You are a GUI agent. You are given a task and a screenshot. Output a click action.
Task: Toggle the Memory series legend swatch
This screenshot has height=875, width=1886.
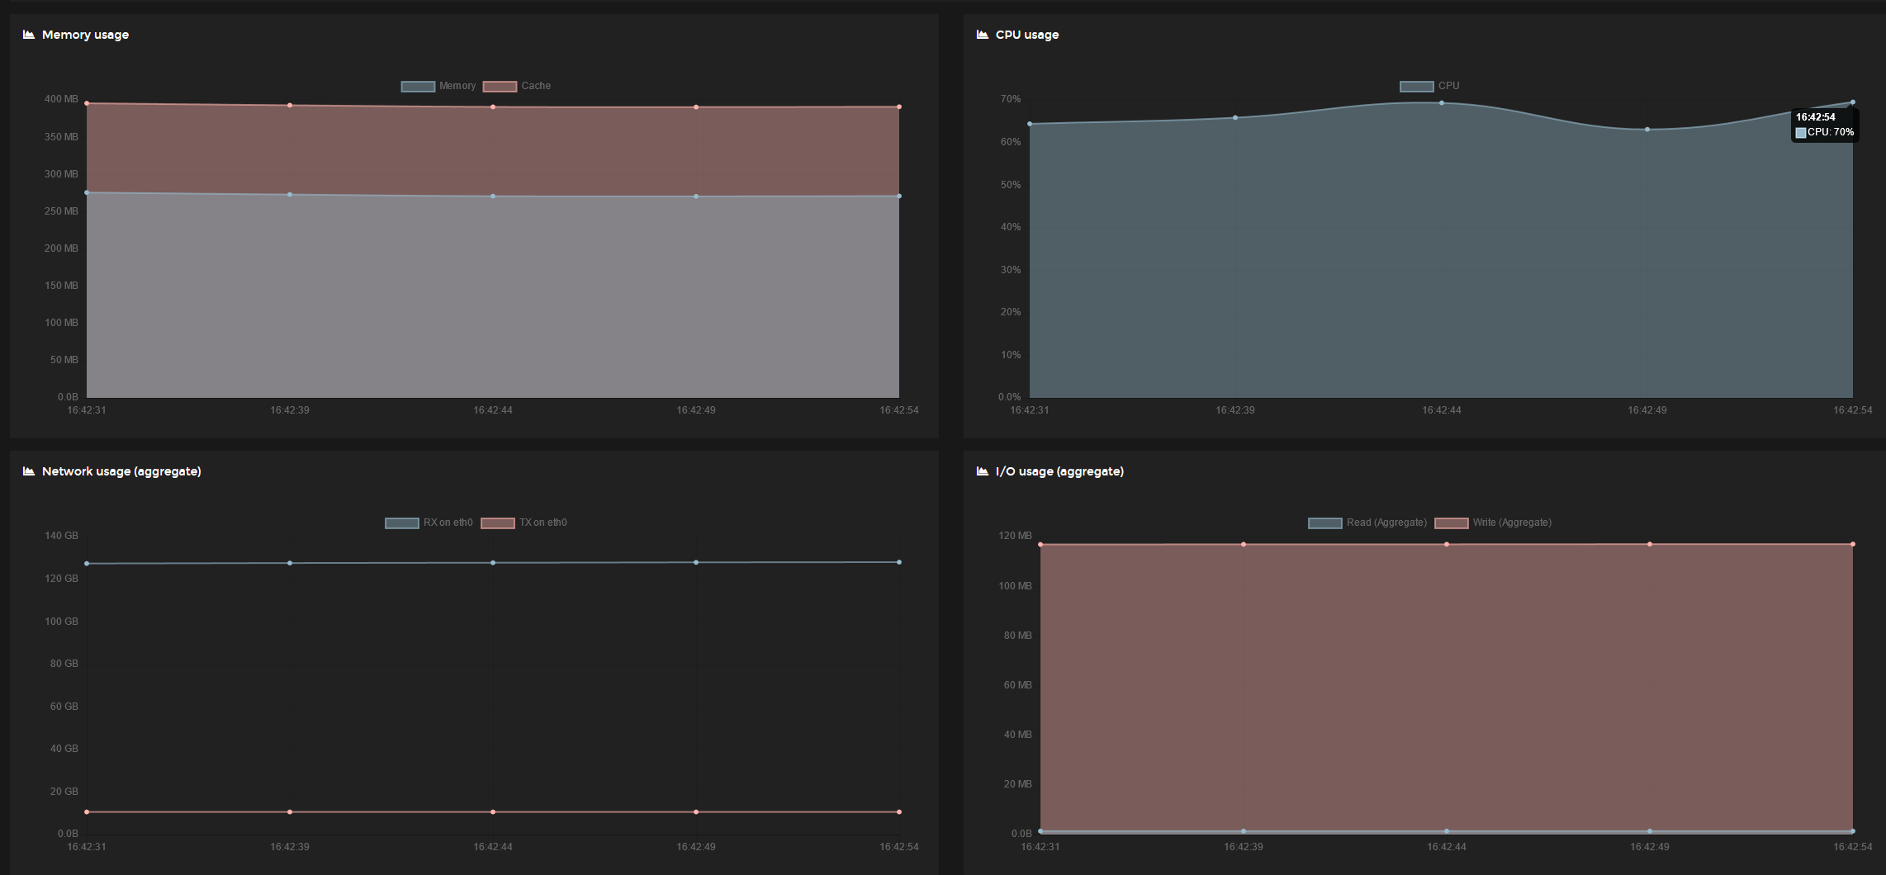click(x=418, y=87)
